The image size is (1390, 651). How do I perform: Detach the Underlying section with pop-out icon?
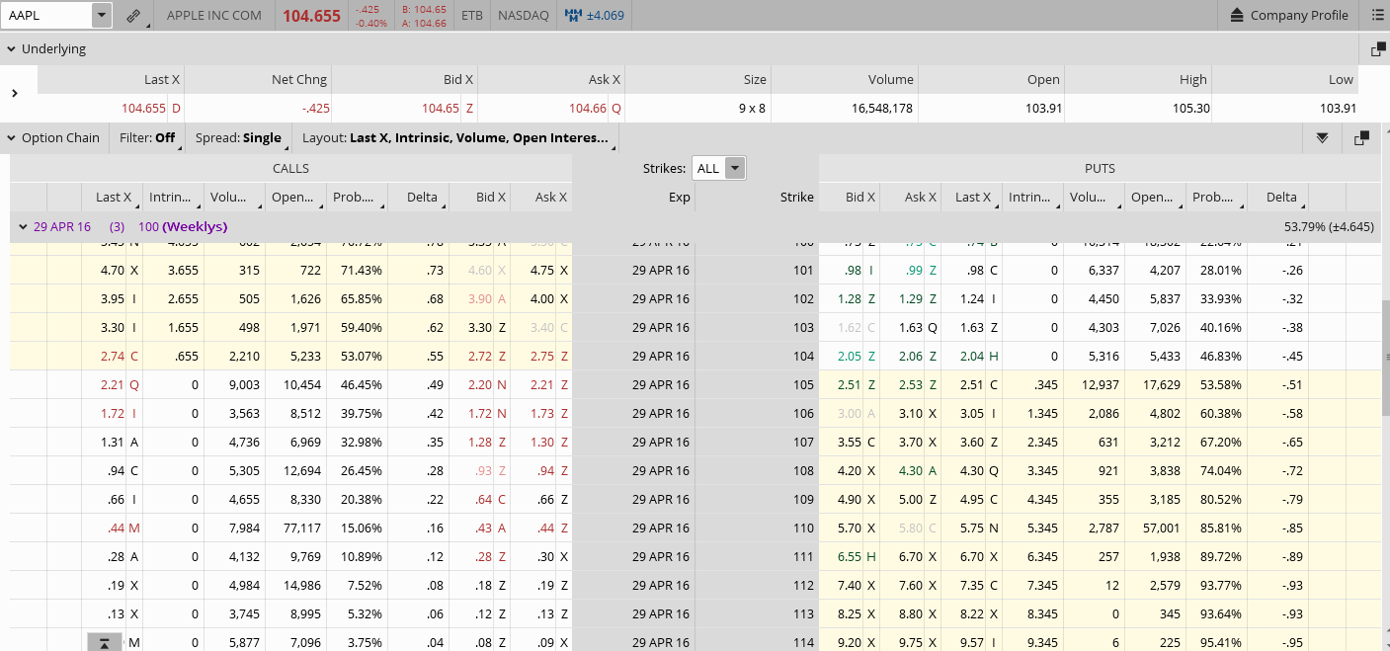pos(1377,49)
